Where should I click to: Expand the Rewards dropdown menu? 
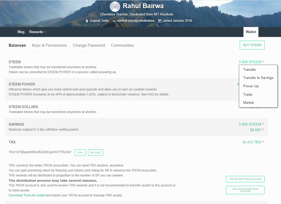pyautogui.click(x=38, y=32)
